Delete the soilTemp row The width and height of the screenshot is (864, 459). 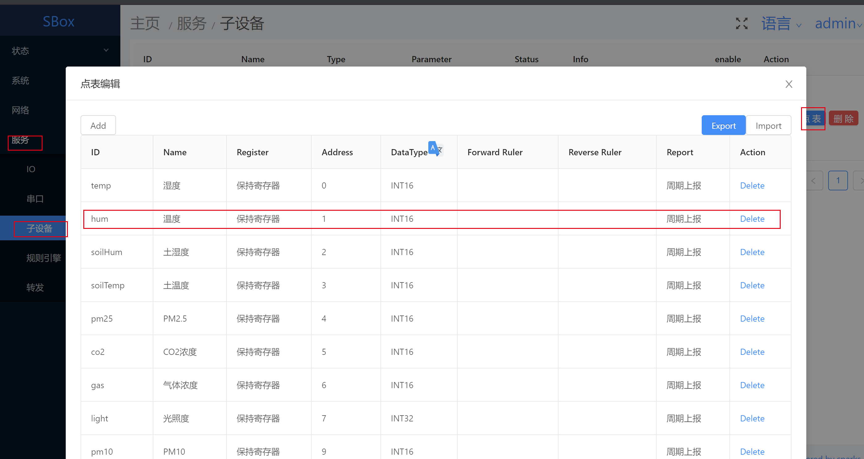(752, 286)
